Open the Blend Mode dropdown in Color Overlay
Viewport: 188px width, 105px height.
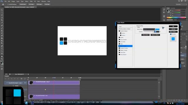tap(149, 29)
